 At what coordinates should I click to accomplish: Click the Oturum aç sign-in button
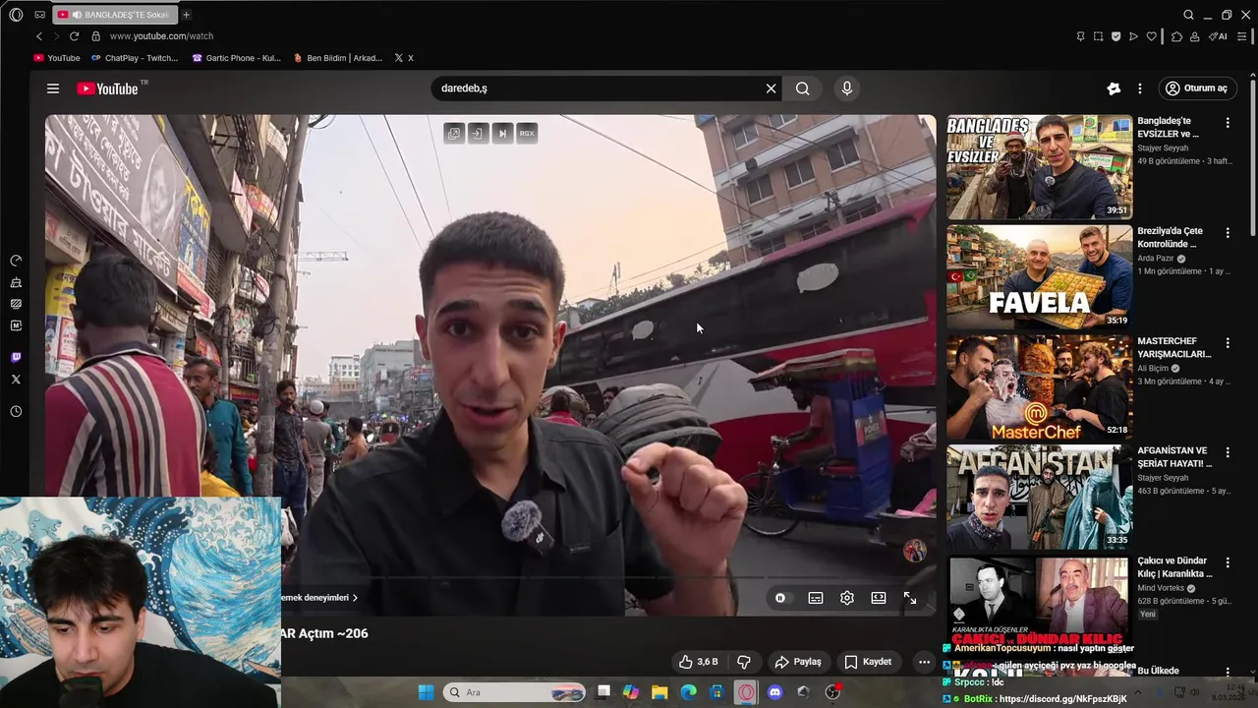click(1196, 88)
